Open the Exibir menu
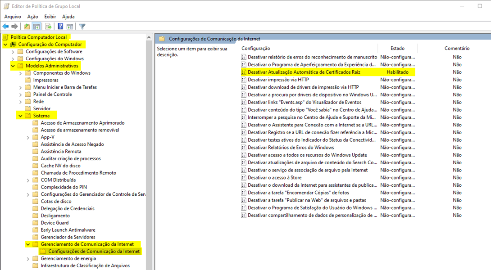 coord(50,17)
